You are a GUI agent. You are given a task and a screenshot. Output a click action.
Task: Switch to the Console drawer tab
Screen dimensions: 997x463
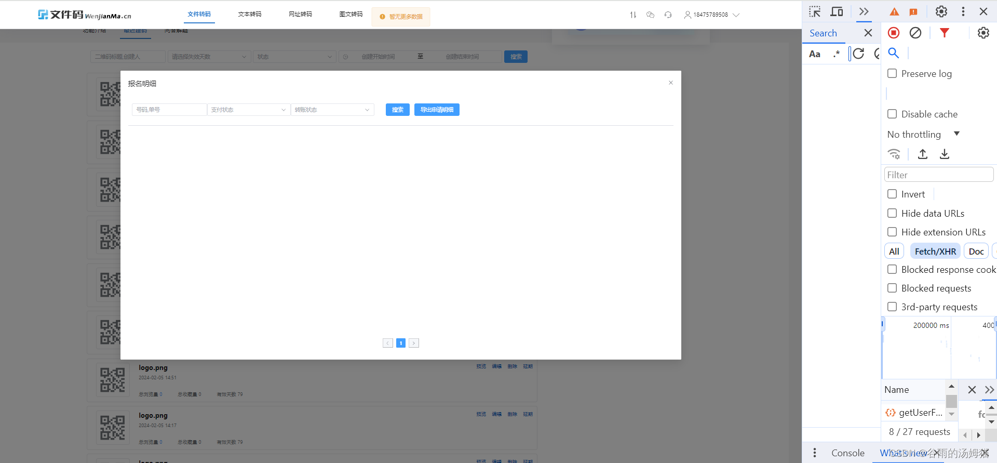click(x=848, y=453)
